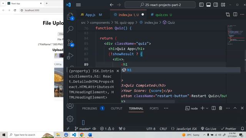246x138 pixels.
Task: Click the uploaded image thumbnail in browser
Action: (59, 82)
